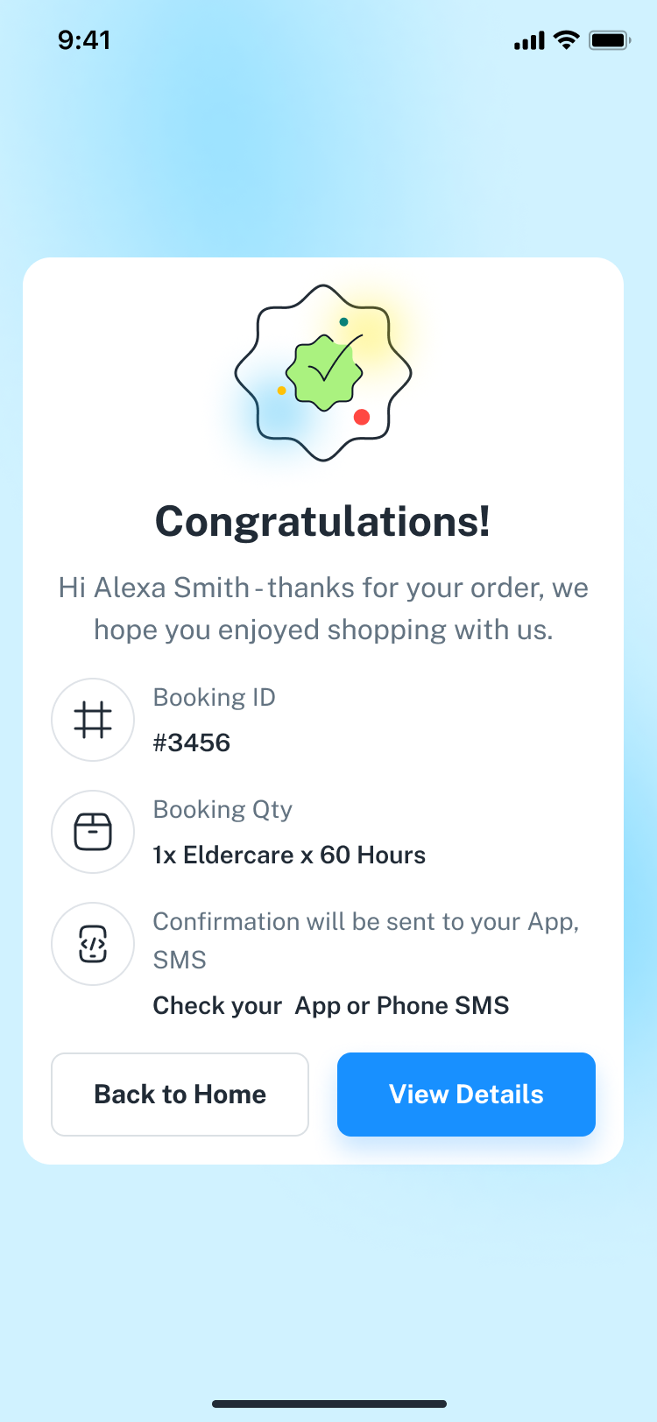Select the booking number #3456

[x=192, y=743]
